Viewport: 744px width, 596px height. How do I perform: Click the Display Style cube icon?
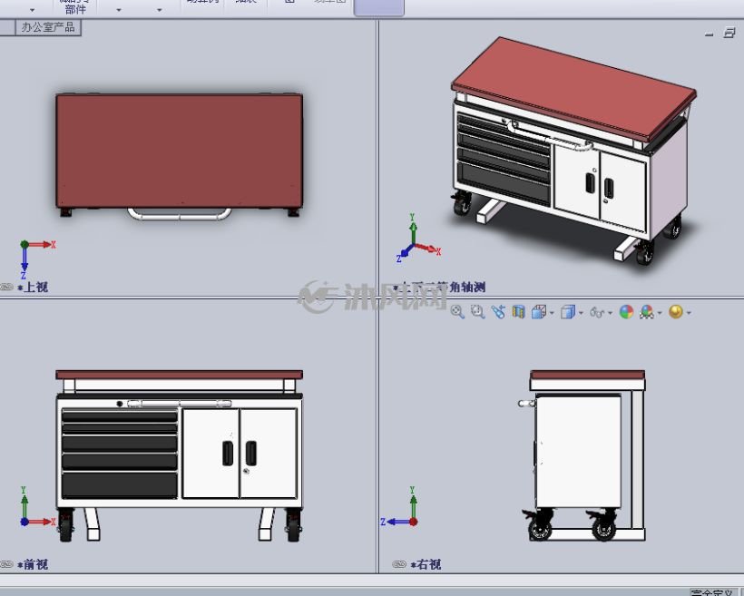point(567,312)
